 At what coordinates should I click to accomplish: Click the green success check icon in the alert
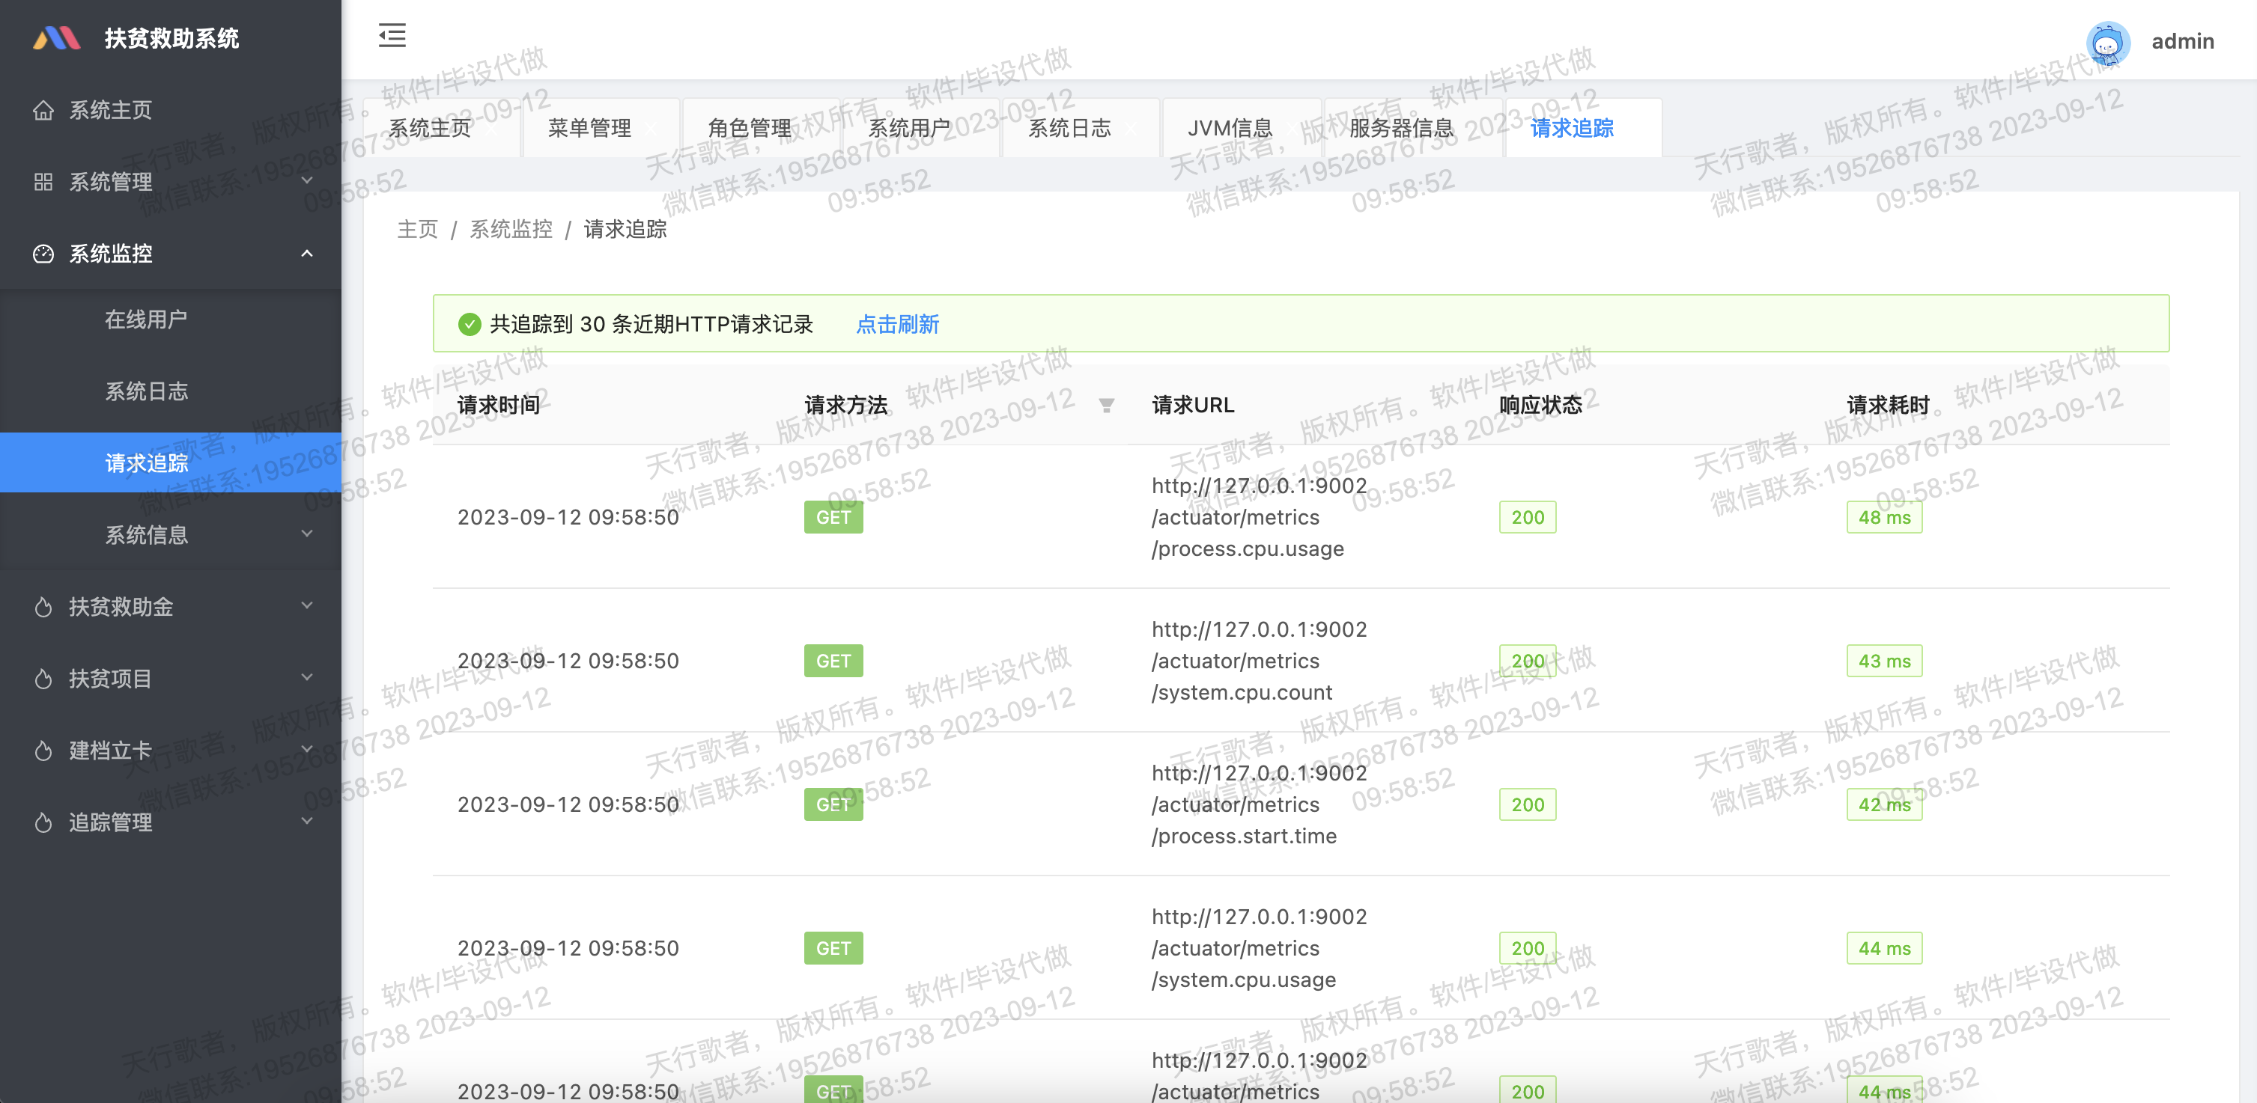470,325
